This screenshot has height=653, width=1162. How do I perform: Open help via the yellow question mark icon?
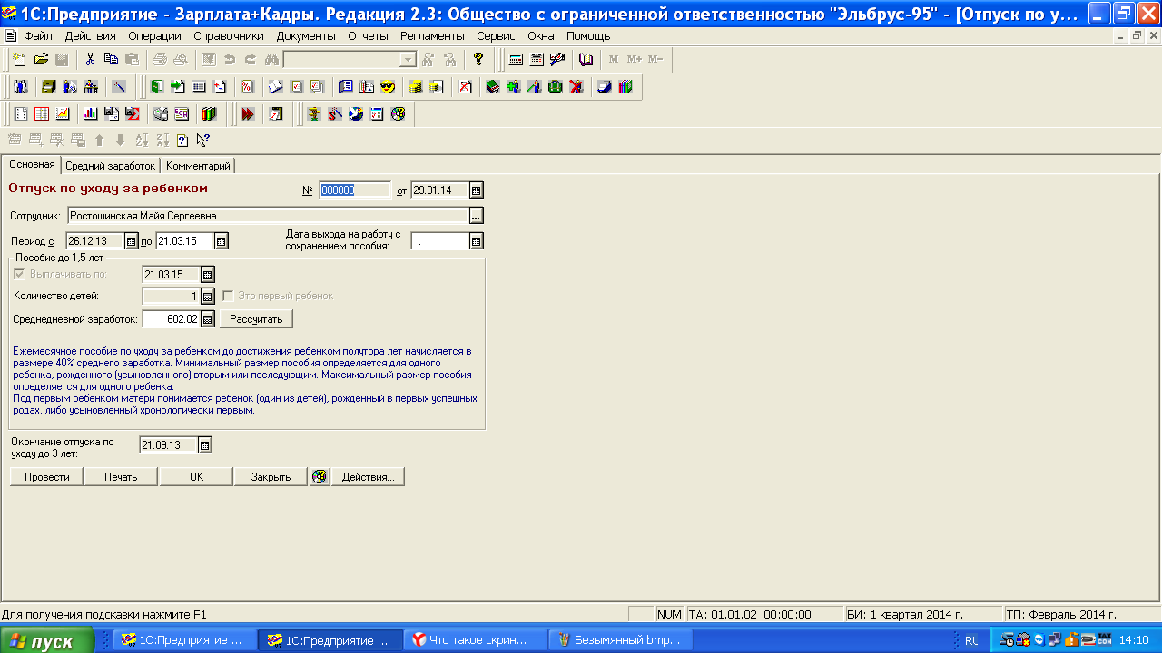coord(478,60)
